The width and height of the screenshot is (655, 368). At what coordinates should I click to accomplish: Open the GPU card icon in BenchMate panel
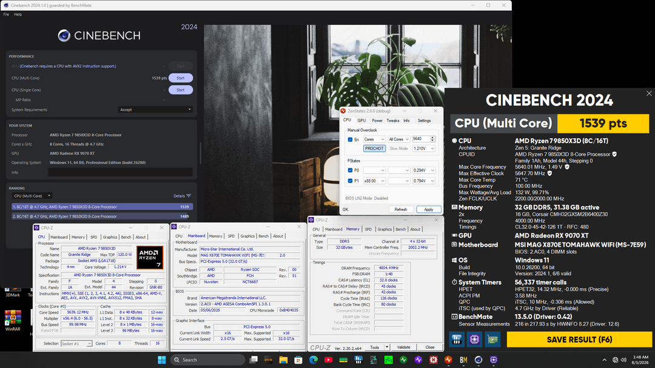coord(492,340)
